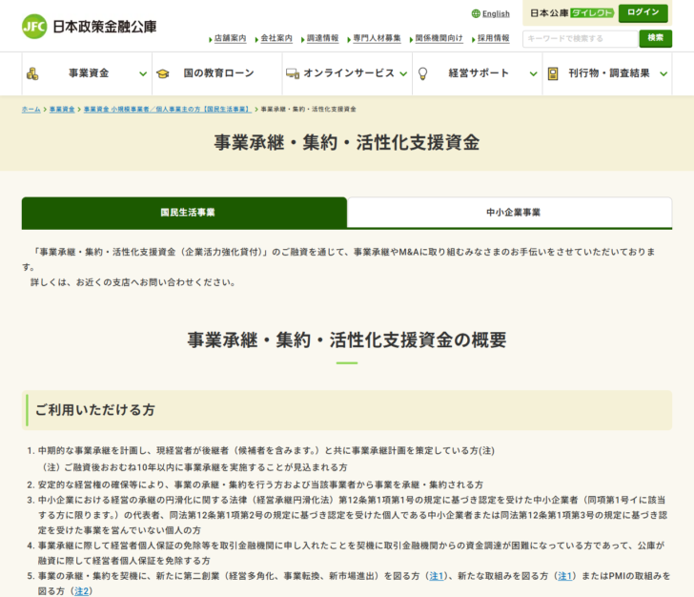Click the graduation cap icon for 国の教育ローン
The height and width of the screenshot is (597, 694).
pyautogui.click(x=162, y=73)
